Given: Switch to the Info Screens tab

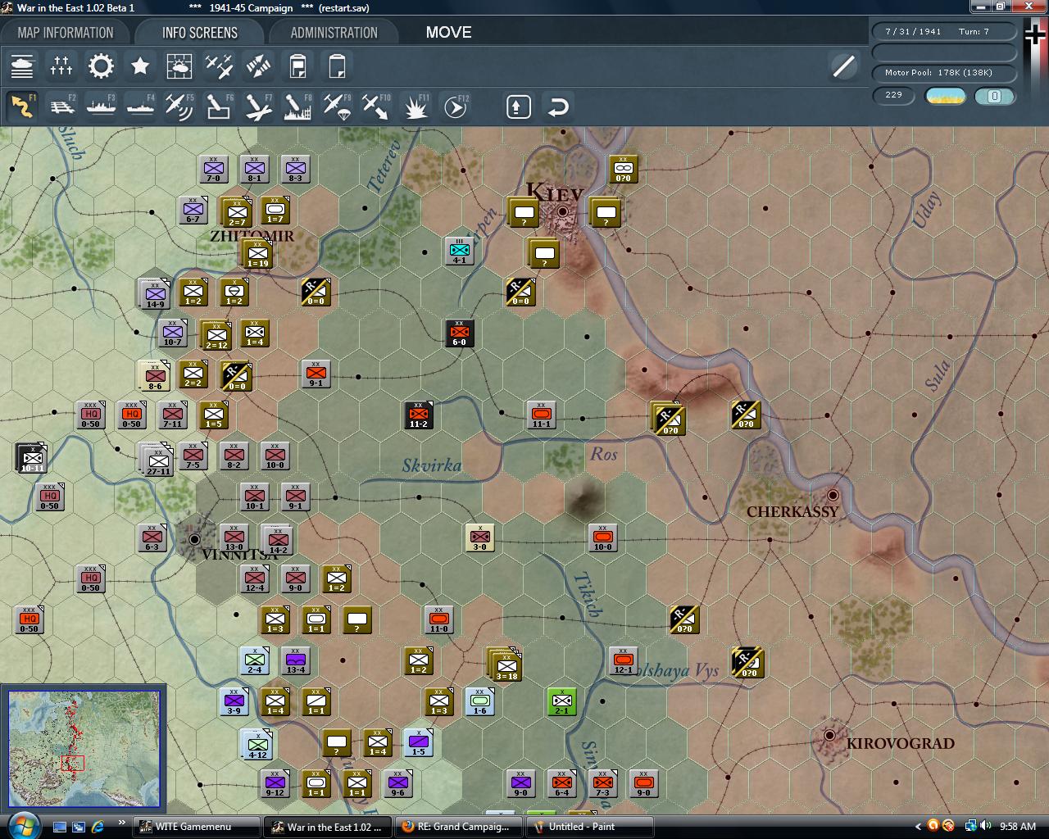Looking at the screenshot, I should pyautogui.click(x=200, y=33).
